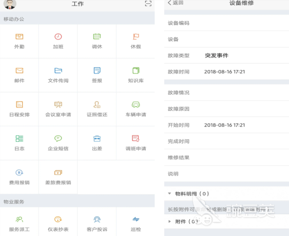
Task: Open the 费用报销 expense reimbursement icon
Action: click(19, 173)
